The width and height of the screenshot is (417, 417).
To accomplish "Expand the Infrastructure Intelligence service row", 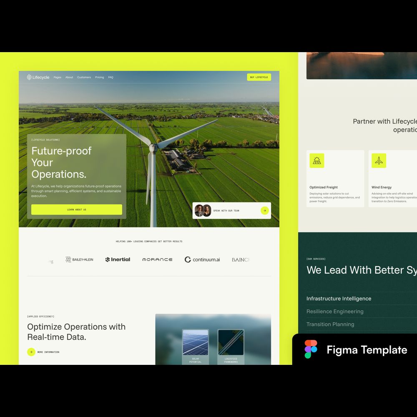I will click(339, 299).
